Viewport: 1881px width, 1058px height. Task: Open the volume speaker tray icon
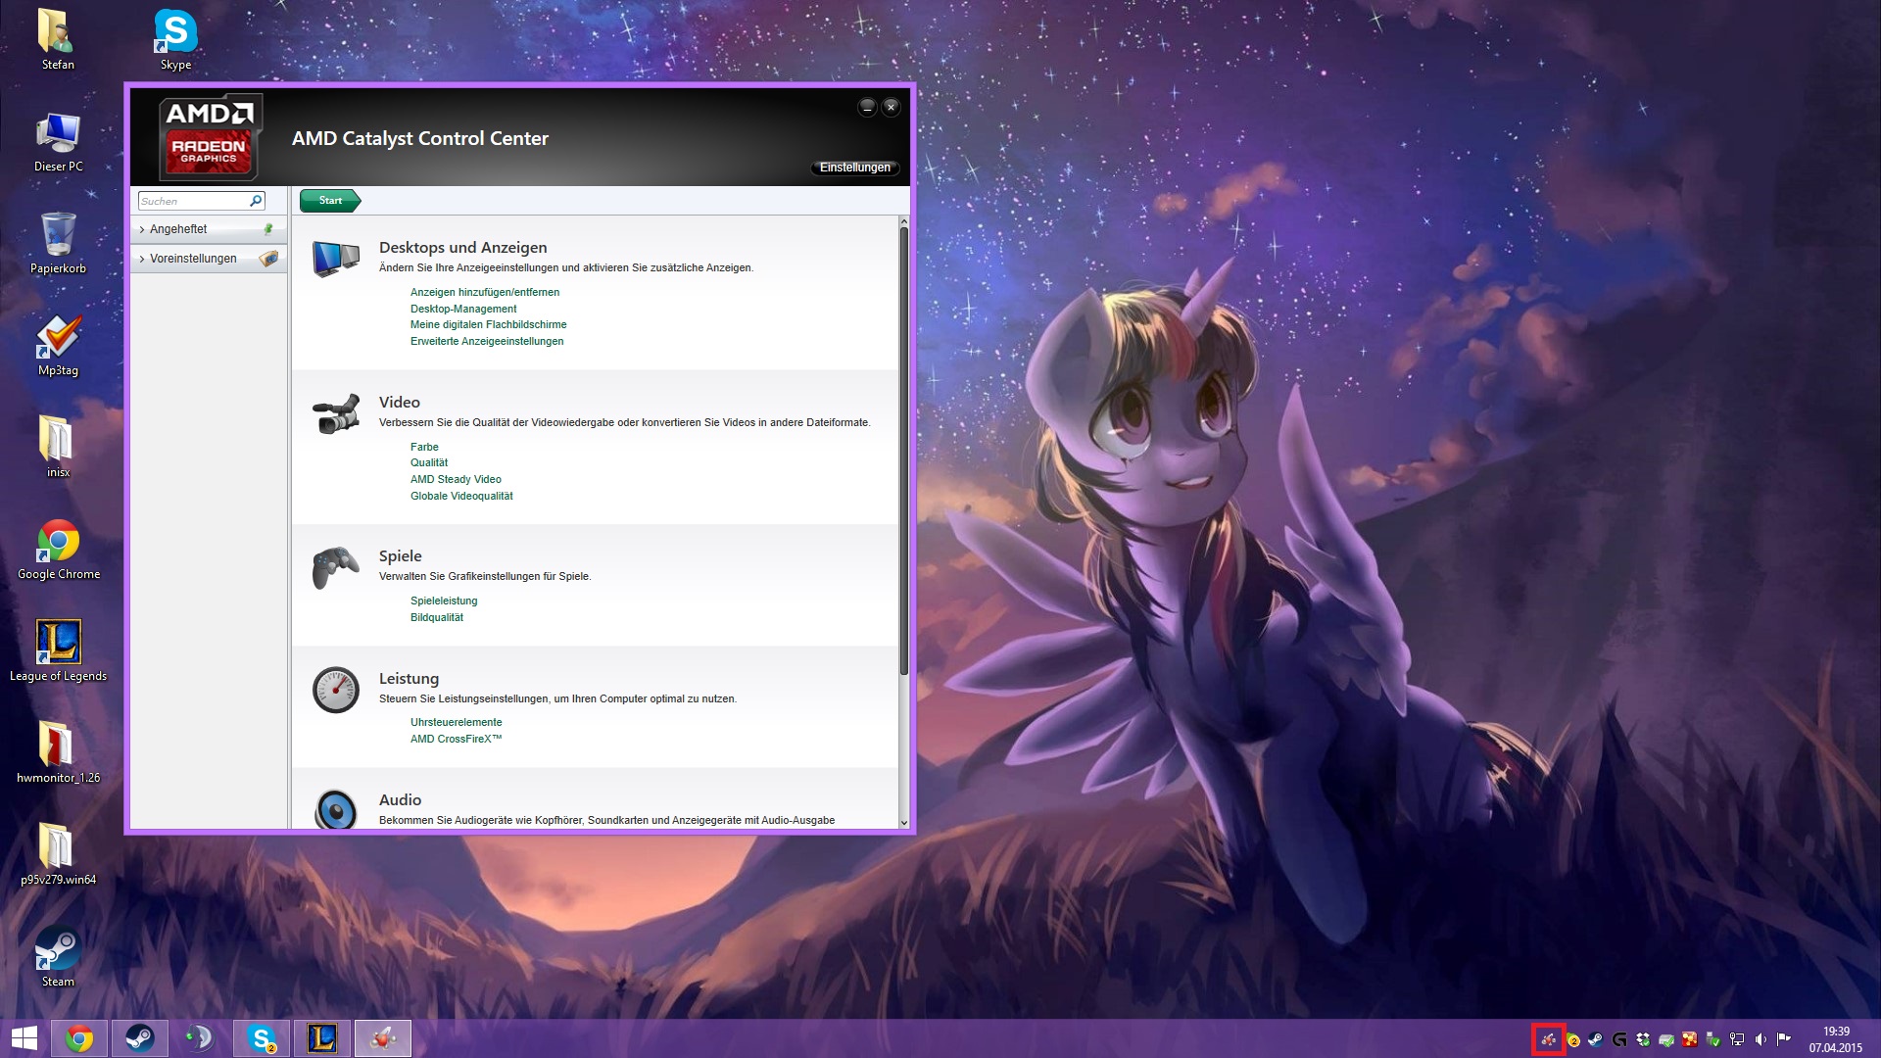pyautogui.click(x=1760, y=1039)
